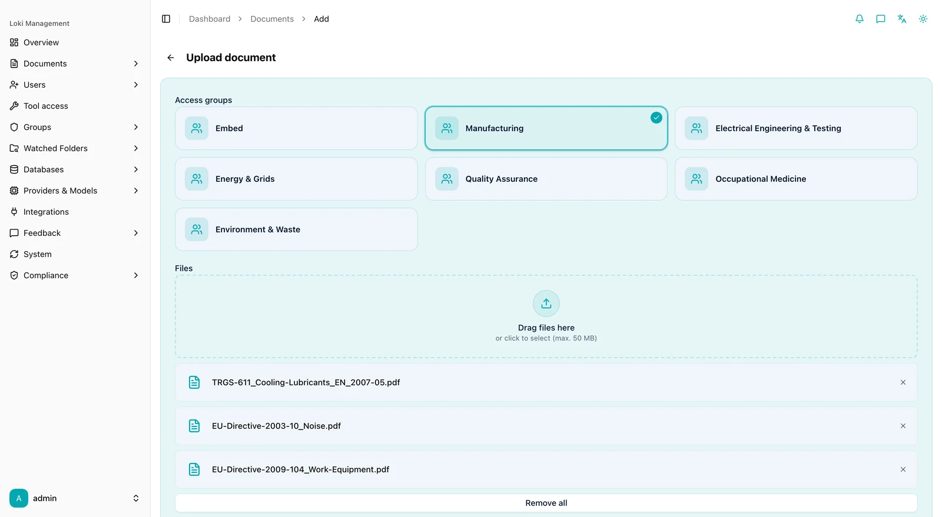Screen dimensions: 942x517
Task: Open Tool access in the sidebar
Action: point(75,106)
